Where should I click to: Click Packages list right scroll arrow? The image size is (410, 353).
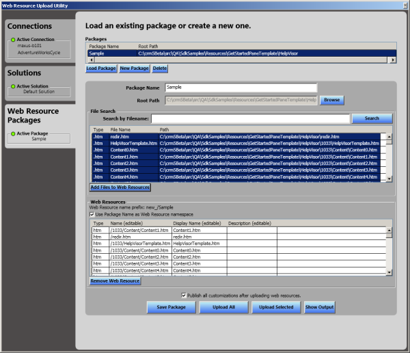tap(393, 60)
